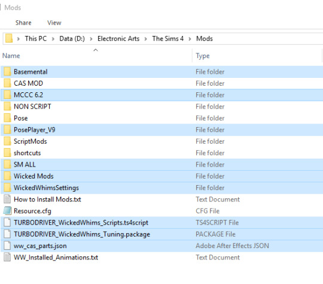Click the How to Install Mods.txt file icon

[x=7, y=199]
